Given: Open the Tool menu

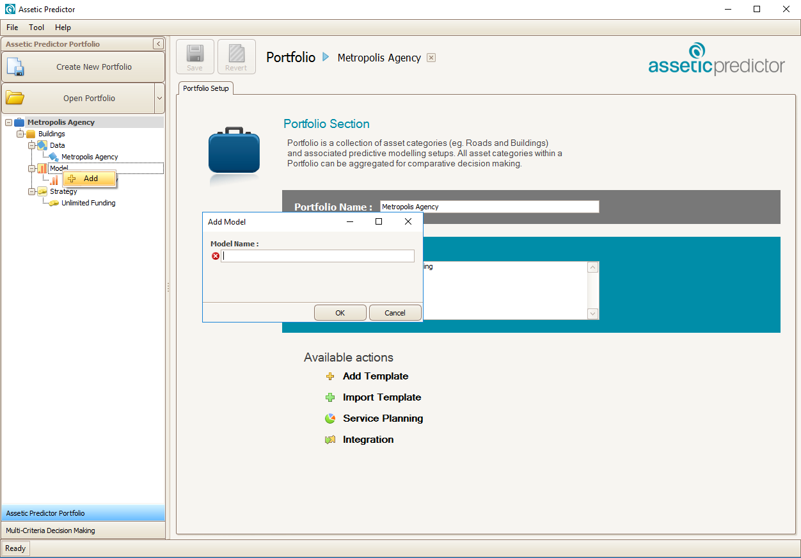Looking at the screenshot, I should pyautogui.click(x=36, y=28).
